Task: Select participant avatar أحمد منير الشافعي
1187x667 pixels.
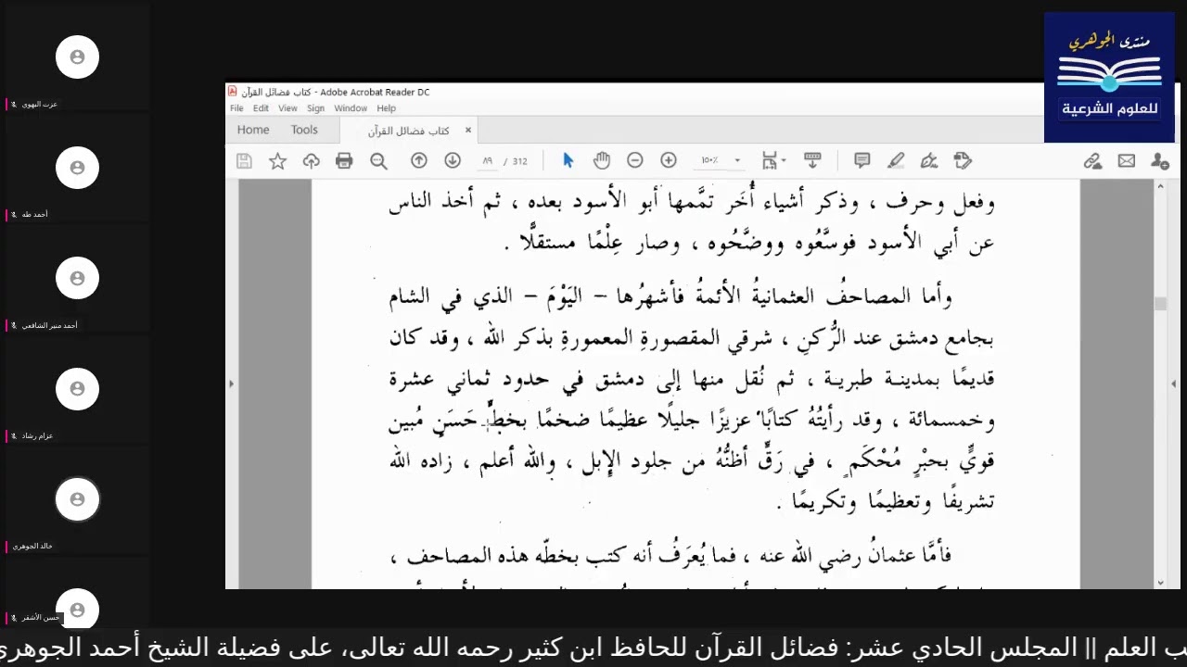Action: tap(77, 278)
